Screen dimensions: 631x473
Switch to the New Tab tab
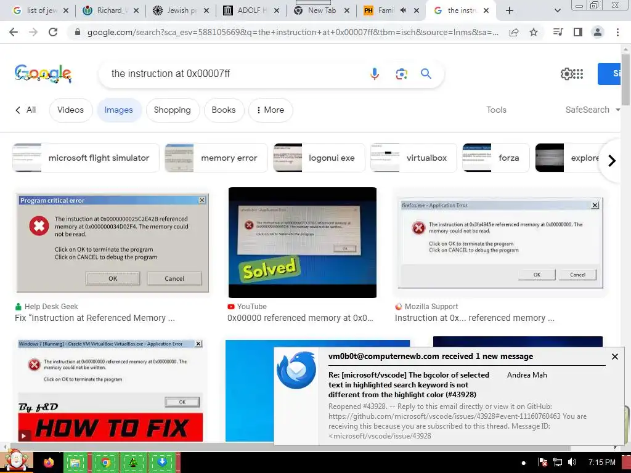click(x=321, y=10)
